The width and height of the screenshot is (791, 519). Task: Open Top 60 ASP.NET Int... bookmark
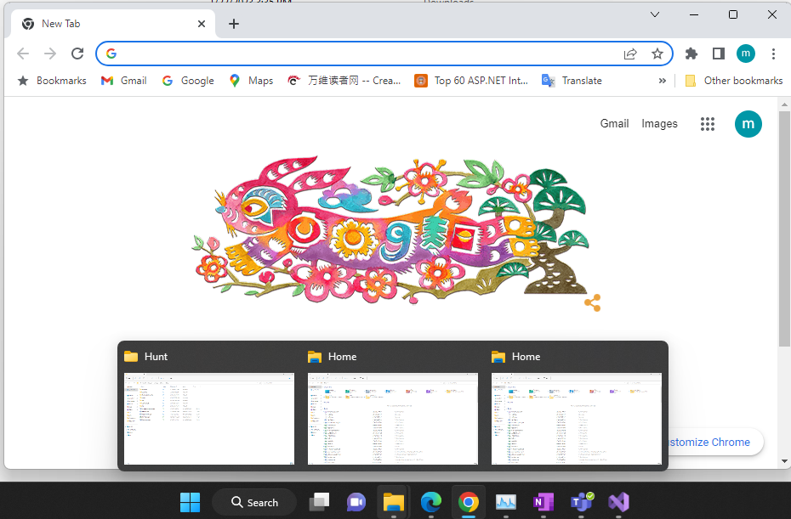(x=471, y=81)
